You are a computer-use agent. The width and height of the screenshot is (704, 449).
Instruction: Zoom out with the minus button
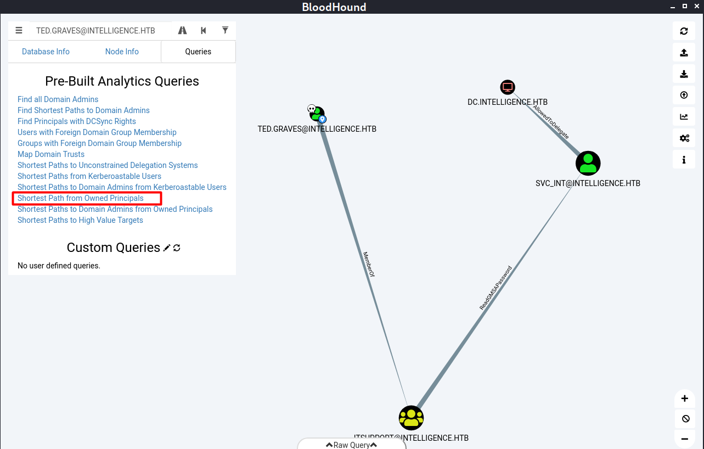coord(684,439)
